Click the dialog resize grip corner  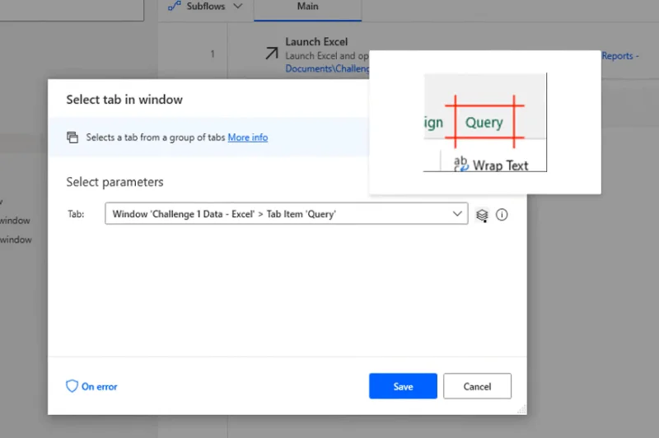coord(521,409)
